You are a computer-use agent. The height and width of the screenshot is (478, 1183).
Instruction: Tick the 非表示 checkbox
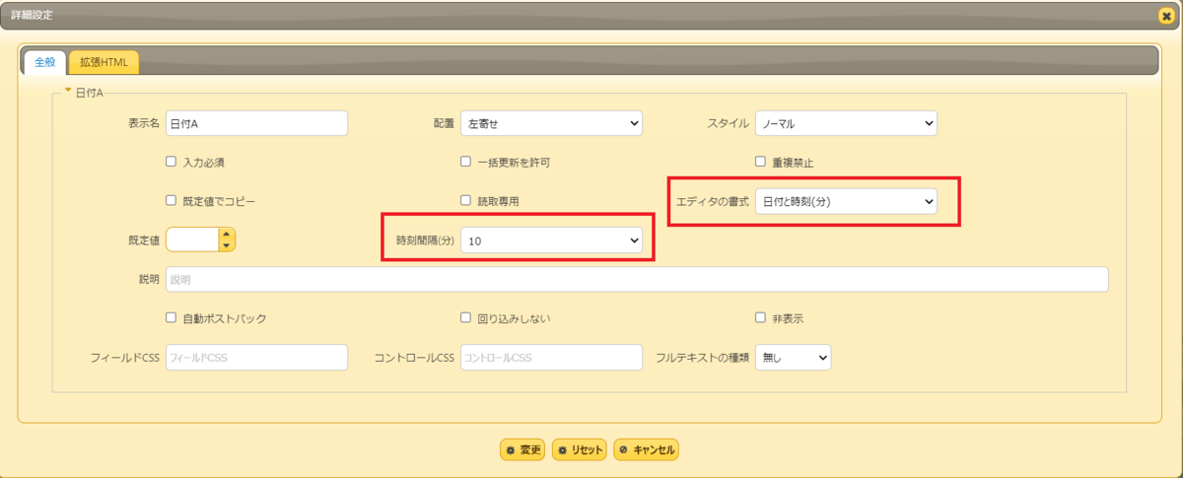click(760, 318)
